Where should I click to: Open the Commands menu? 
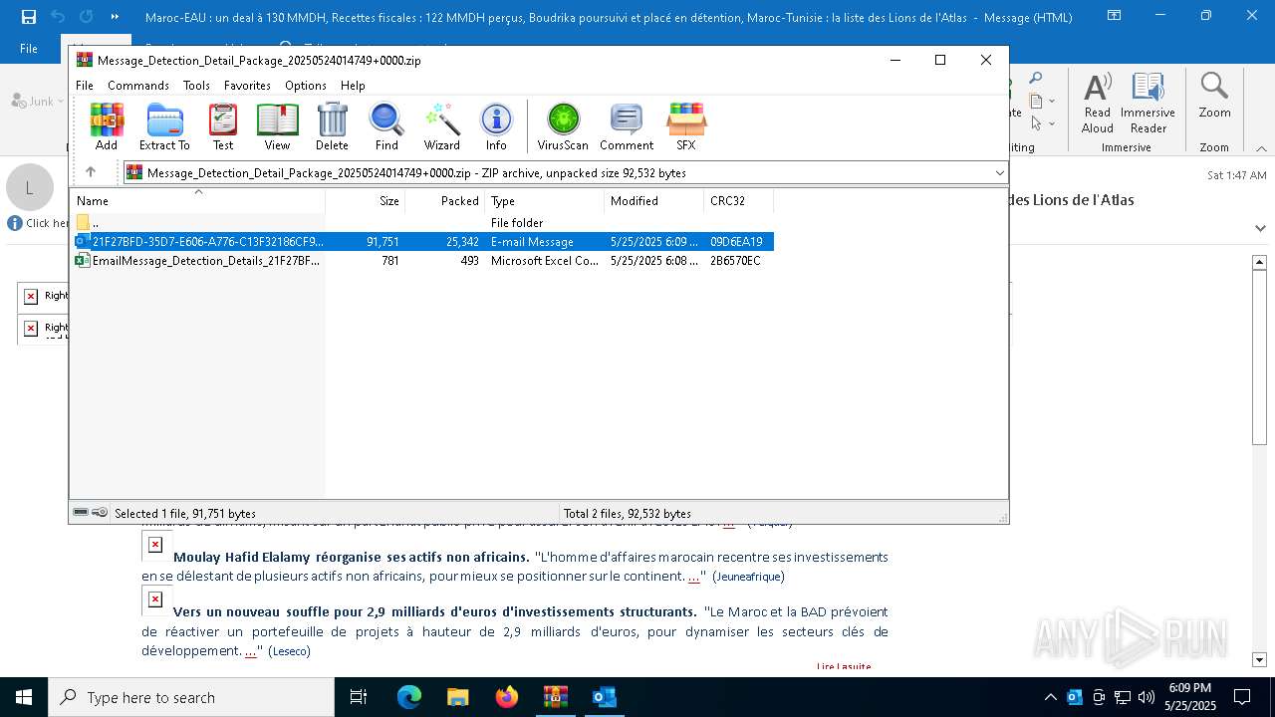[138, 86]
